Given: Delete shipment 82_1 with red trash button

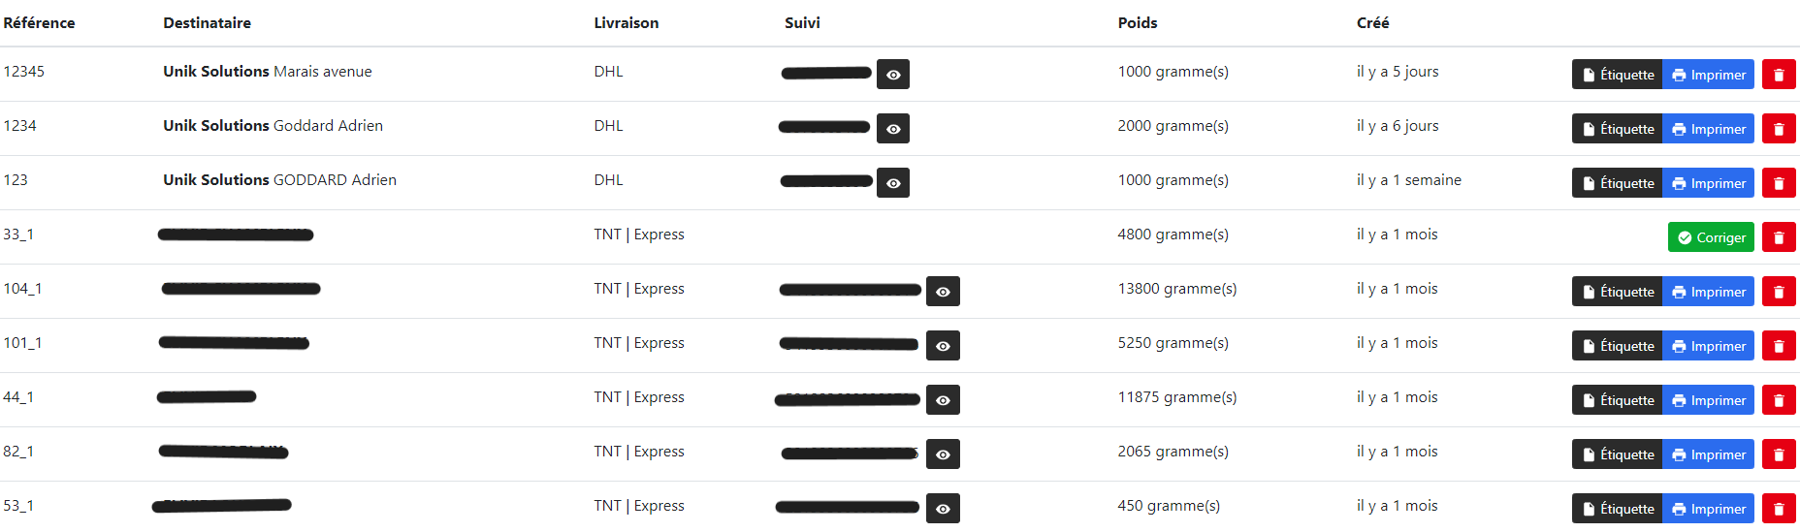Looking at the screenshot, I should pos(1779,454).
